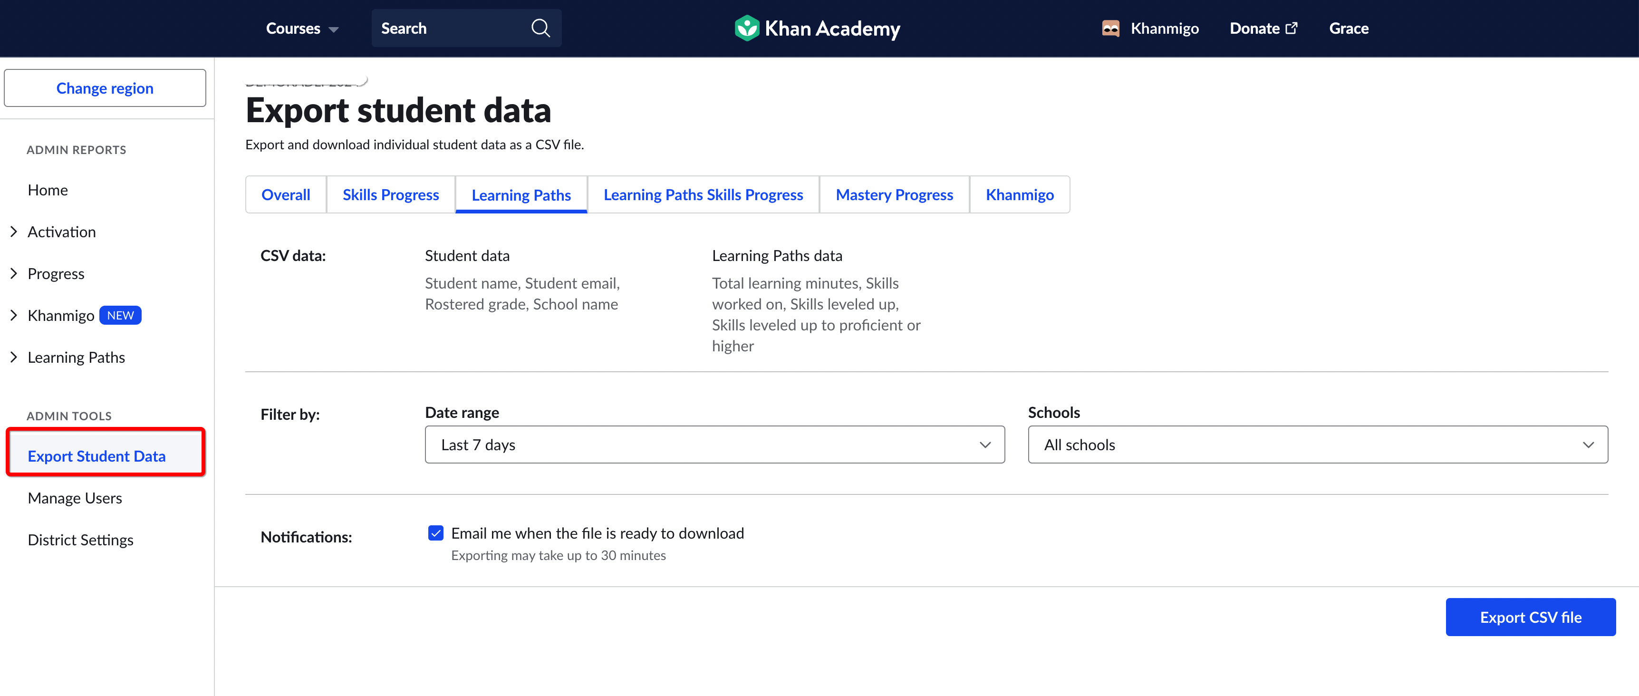Select the Skills Progress tab
1639x696 pixels.
click(x=390, y=194)
